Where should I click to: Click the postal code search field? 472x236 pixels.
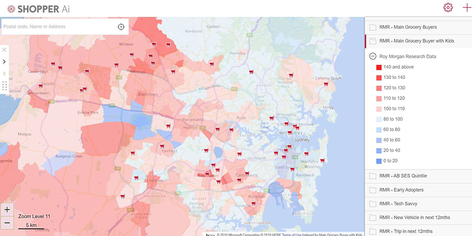(x=58, y=27)
